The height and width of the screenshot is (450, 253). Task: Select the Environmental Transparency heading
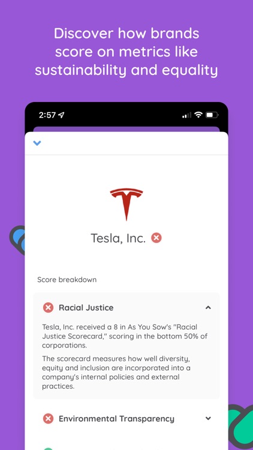point(116,419)
